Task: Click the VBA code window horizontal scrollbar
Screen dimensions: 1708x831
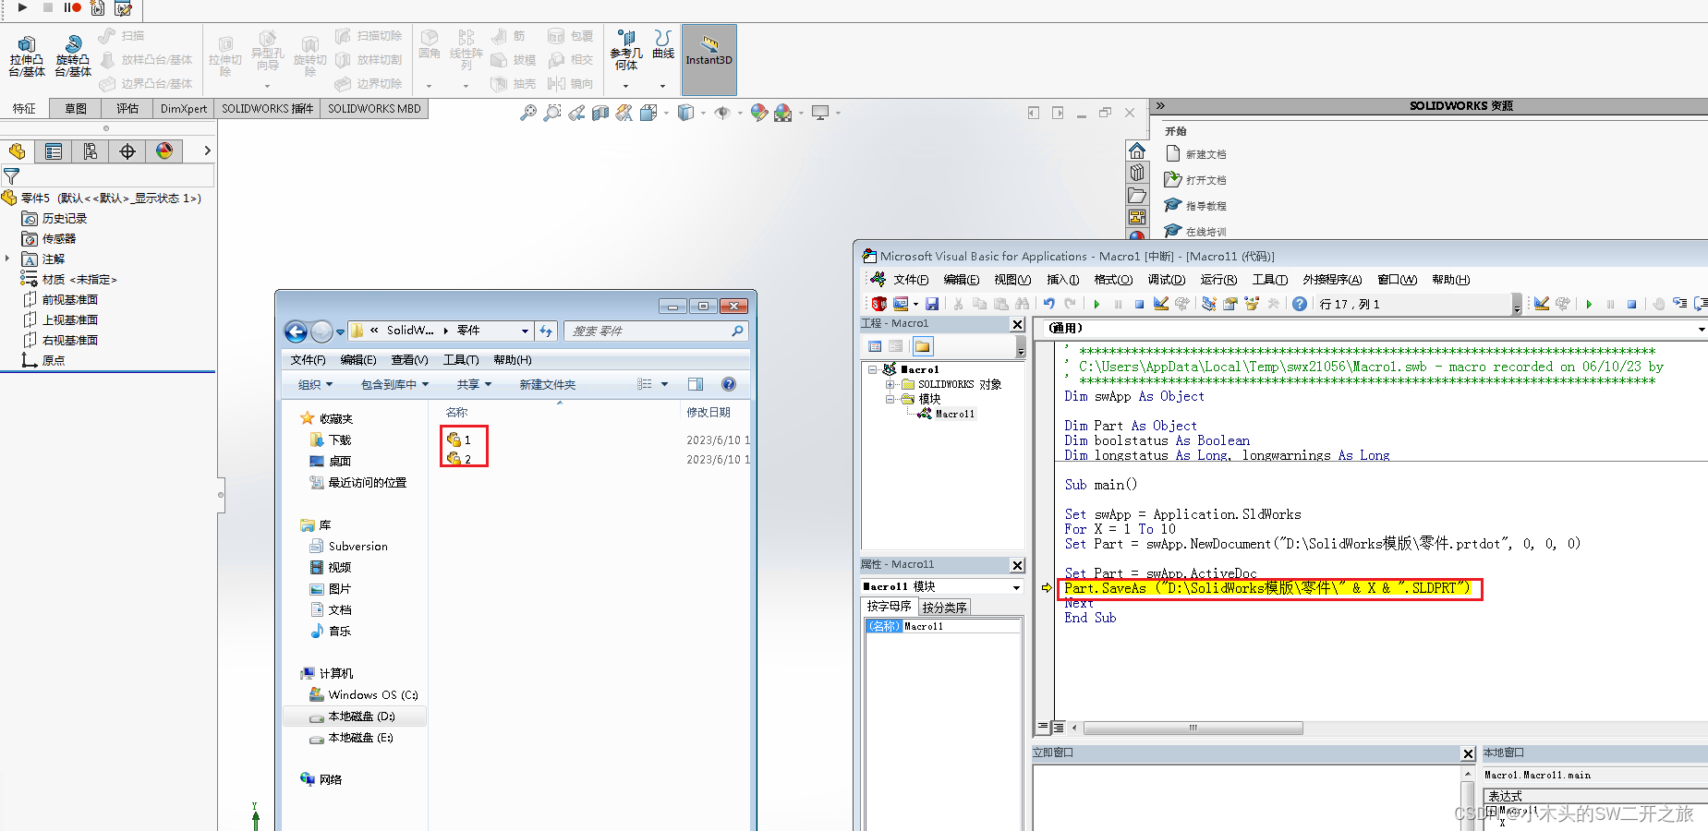Action: point(1193,728)
